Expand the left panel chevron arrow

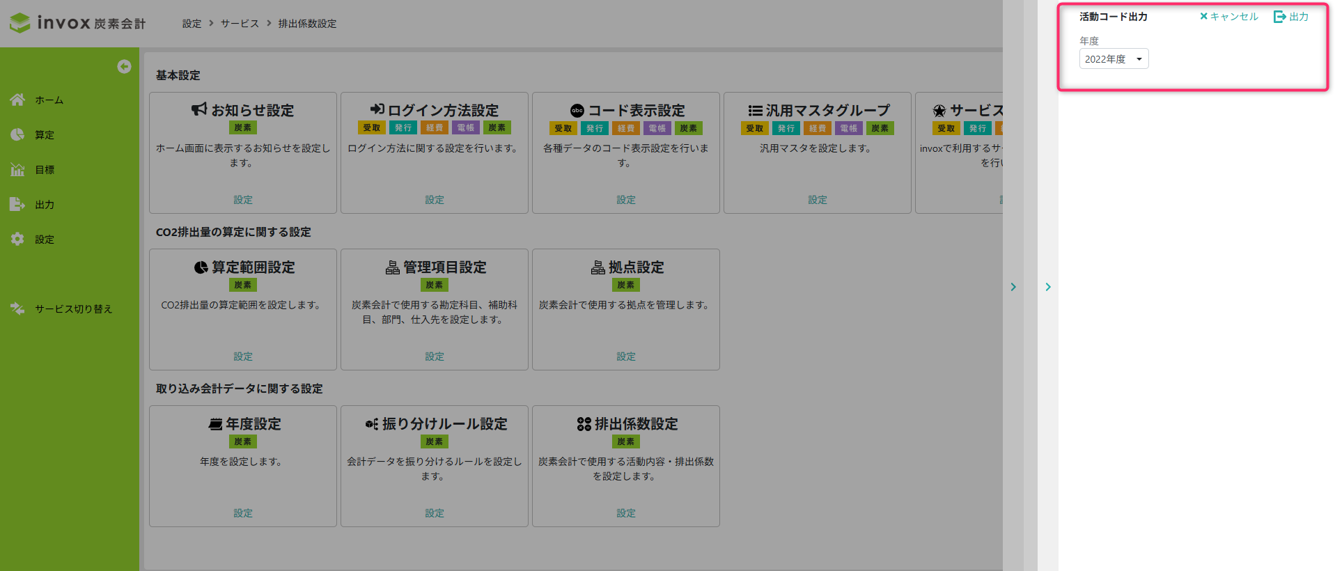[x=1013, y=287]
